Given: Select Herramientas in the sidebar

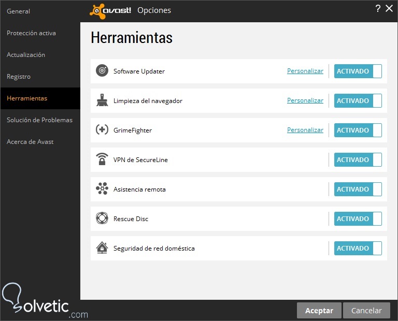Looking at the screenshot, I should coord(40,98).
